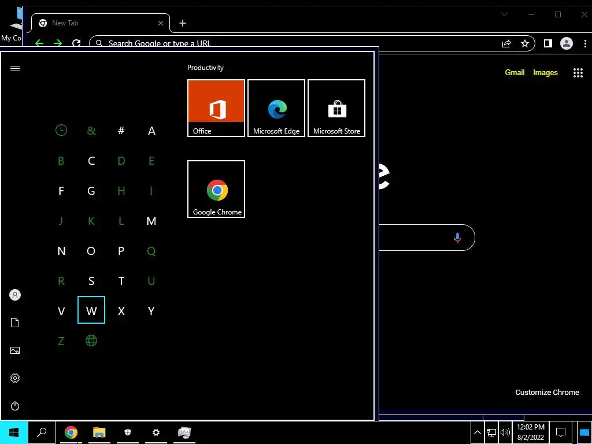Jump to the # symbol group
The height and width of the screenshot is (444, 592).
pos(121,131)
